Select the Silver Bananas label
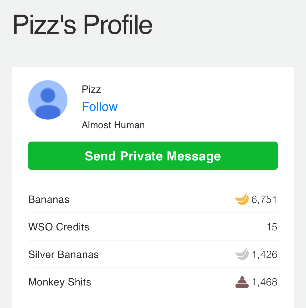Image resolution: width=306 pixels, height=308 pixels. pos(64,255)
